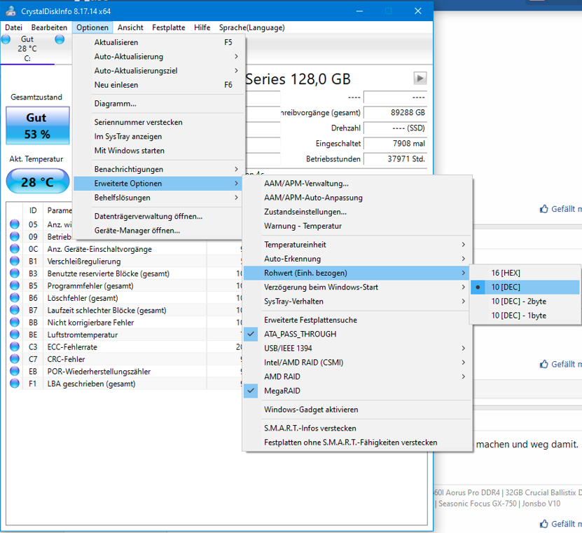The image size is (582, 533).
Task: Expand Verzögerung beim Windows-Start submenu
Action: click(x=357, y=287)
